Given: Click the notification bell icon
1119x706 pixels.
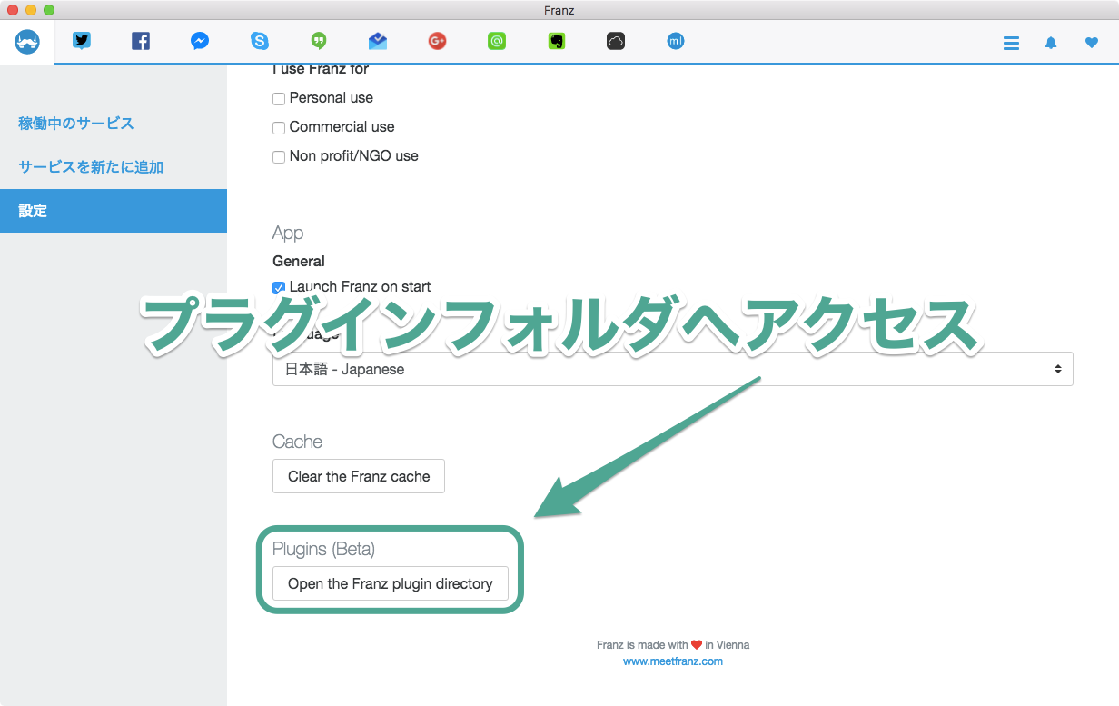Looking at the screenshot, I should click(x=1051, y=43).
